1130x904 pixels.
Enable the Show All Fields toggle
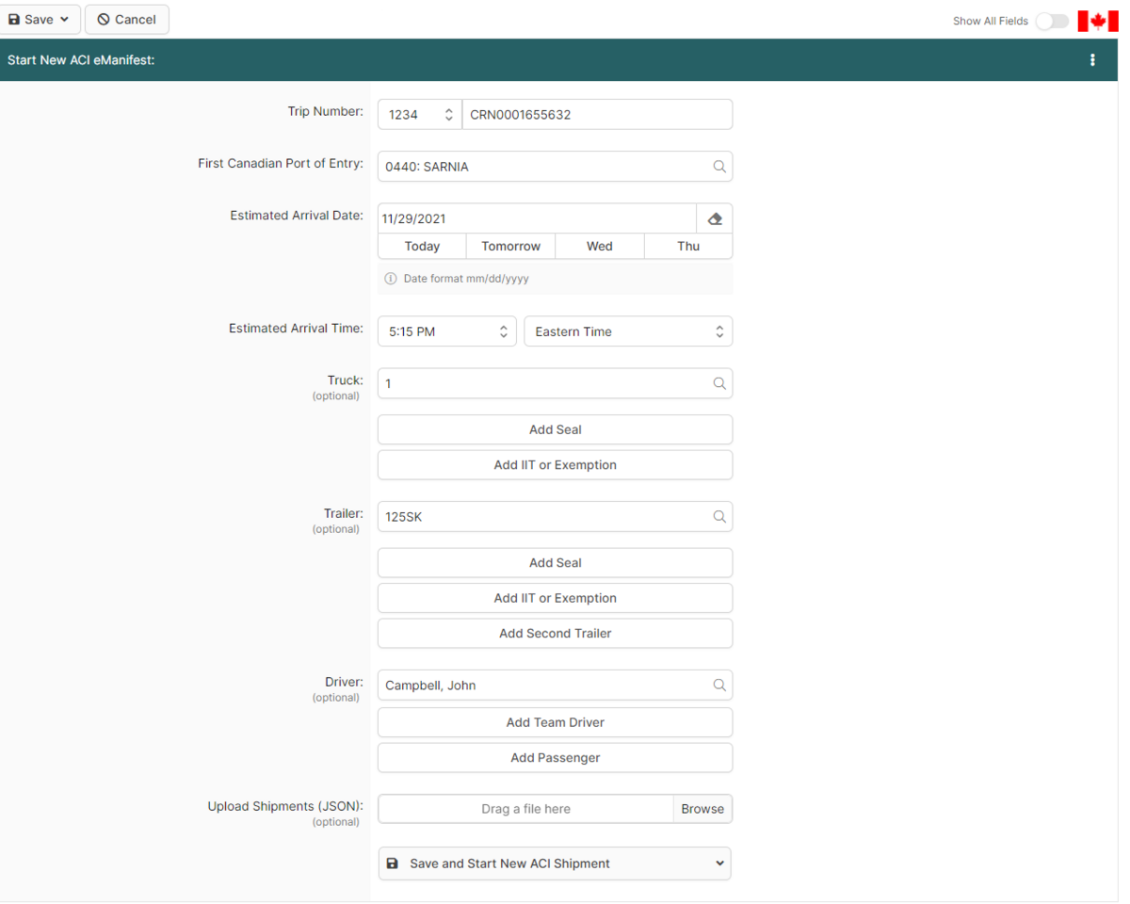point(1051,20)
